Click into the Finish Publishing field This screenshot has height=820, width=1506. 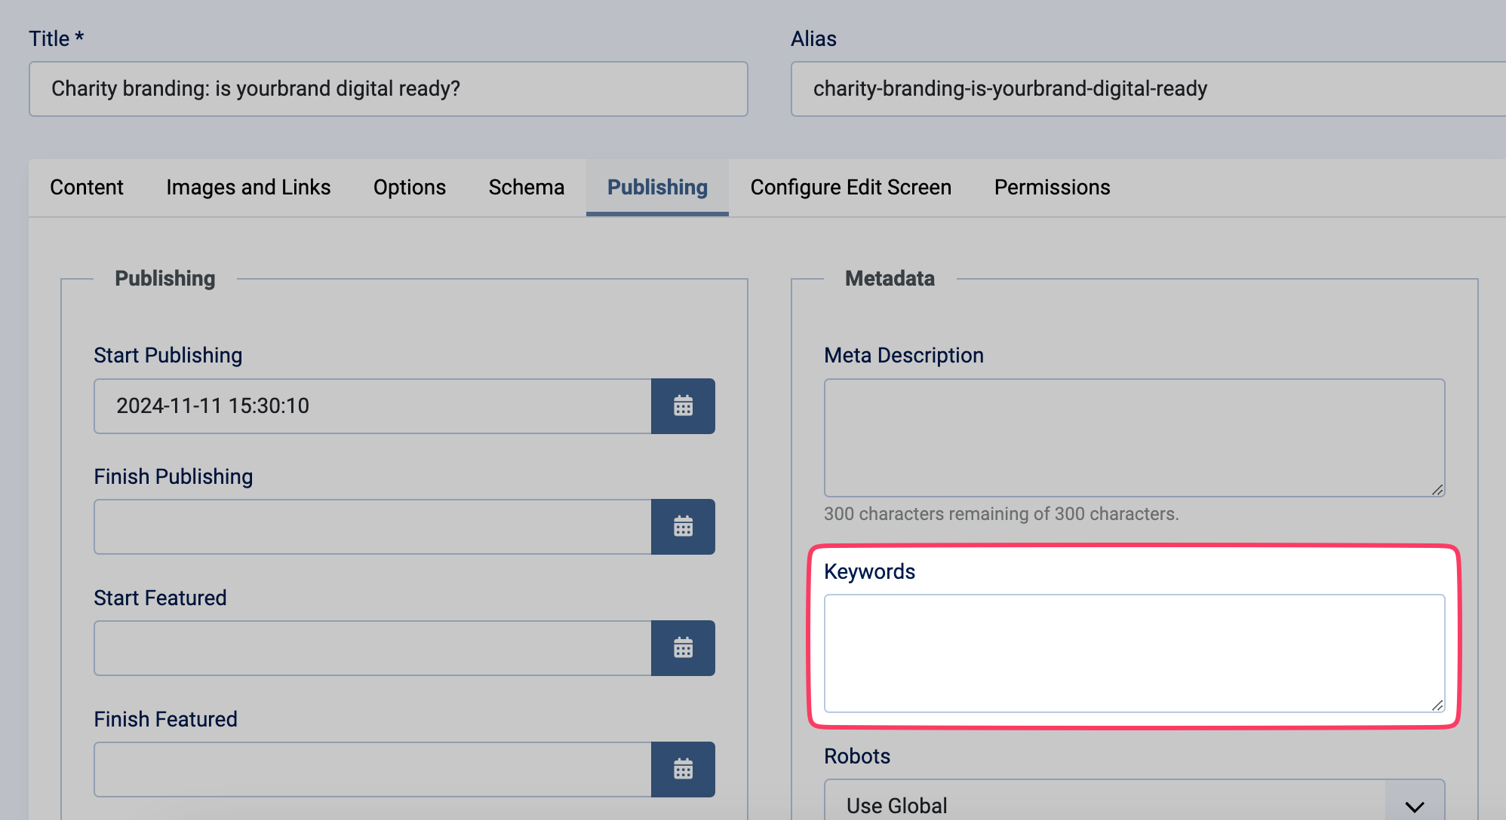pos(372,527)
